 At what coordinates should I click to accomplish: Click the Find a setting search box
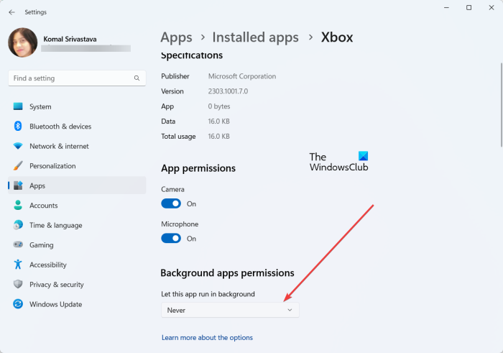(x=70, y=78)
